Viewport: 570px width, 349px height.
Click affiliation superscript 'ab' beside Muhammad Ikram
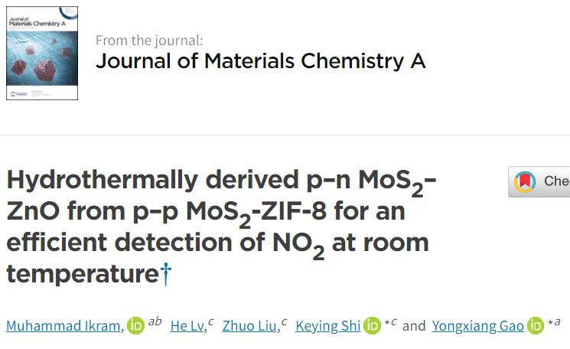pos(155,322)
